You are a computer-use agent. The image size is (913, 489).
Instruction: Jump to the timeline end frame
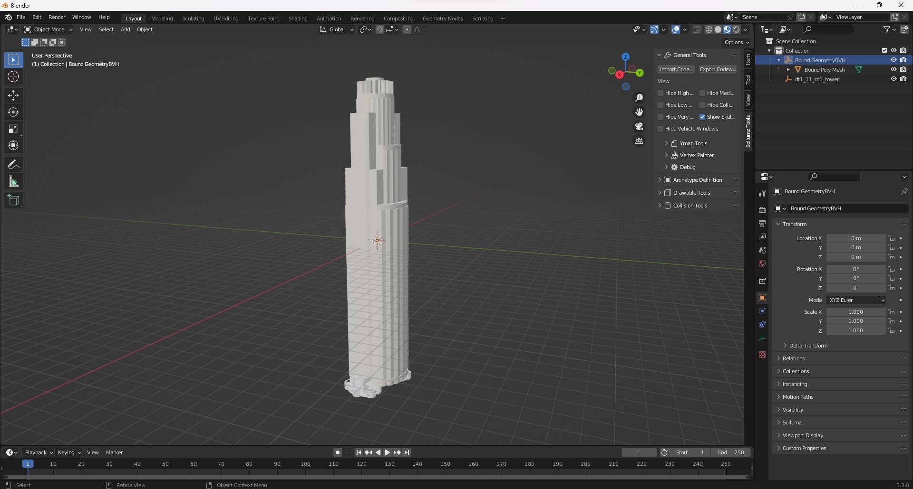(x=407, y=452)
